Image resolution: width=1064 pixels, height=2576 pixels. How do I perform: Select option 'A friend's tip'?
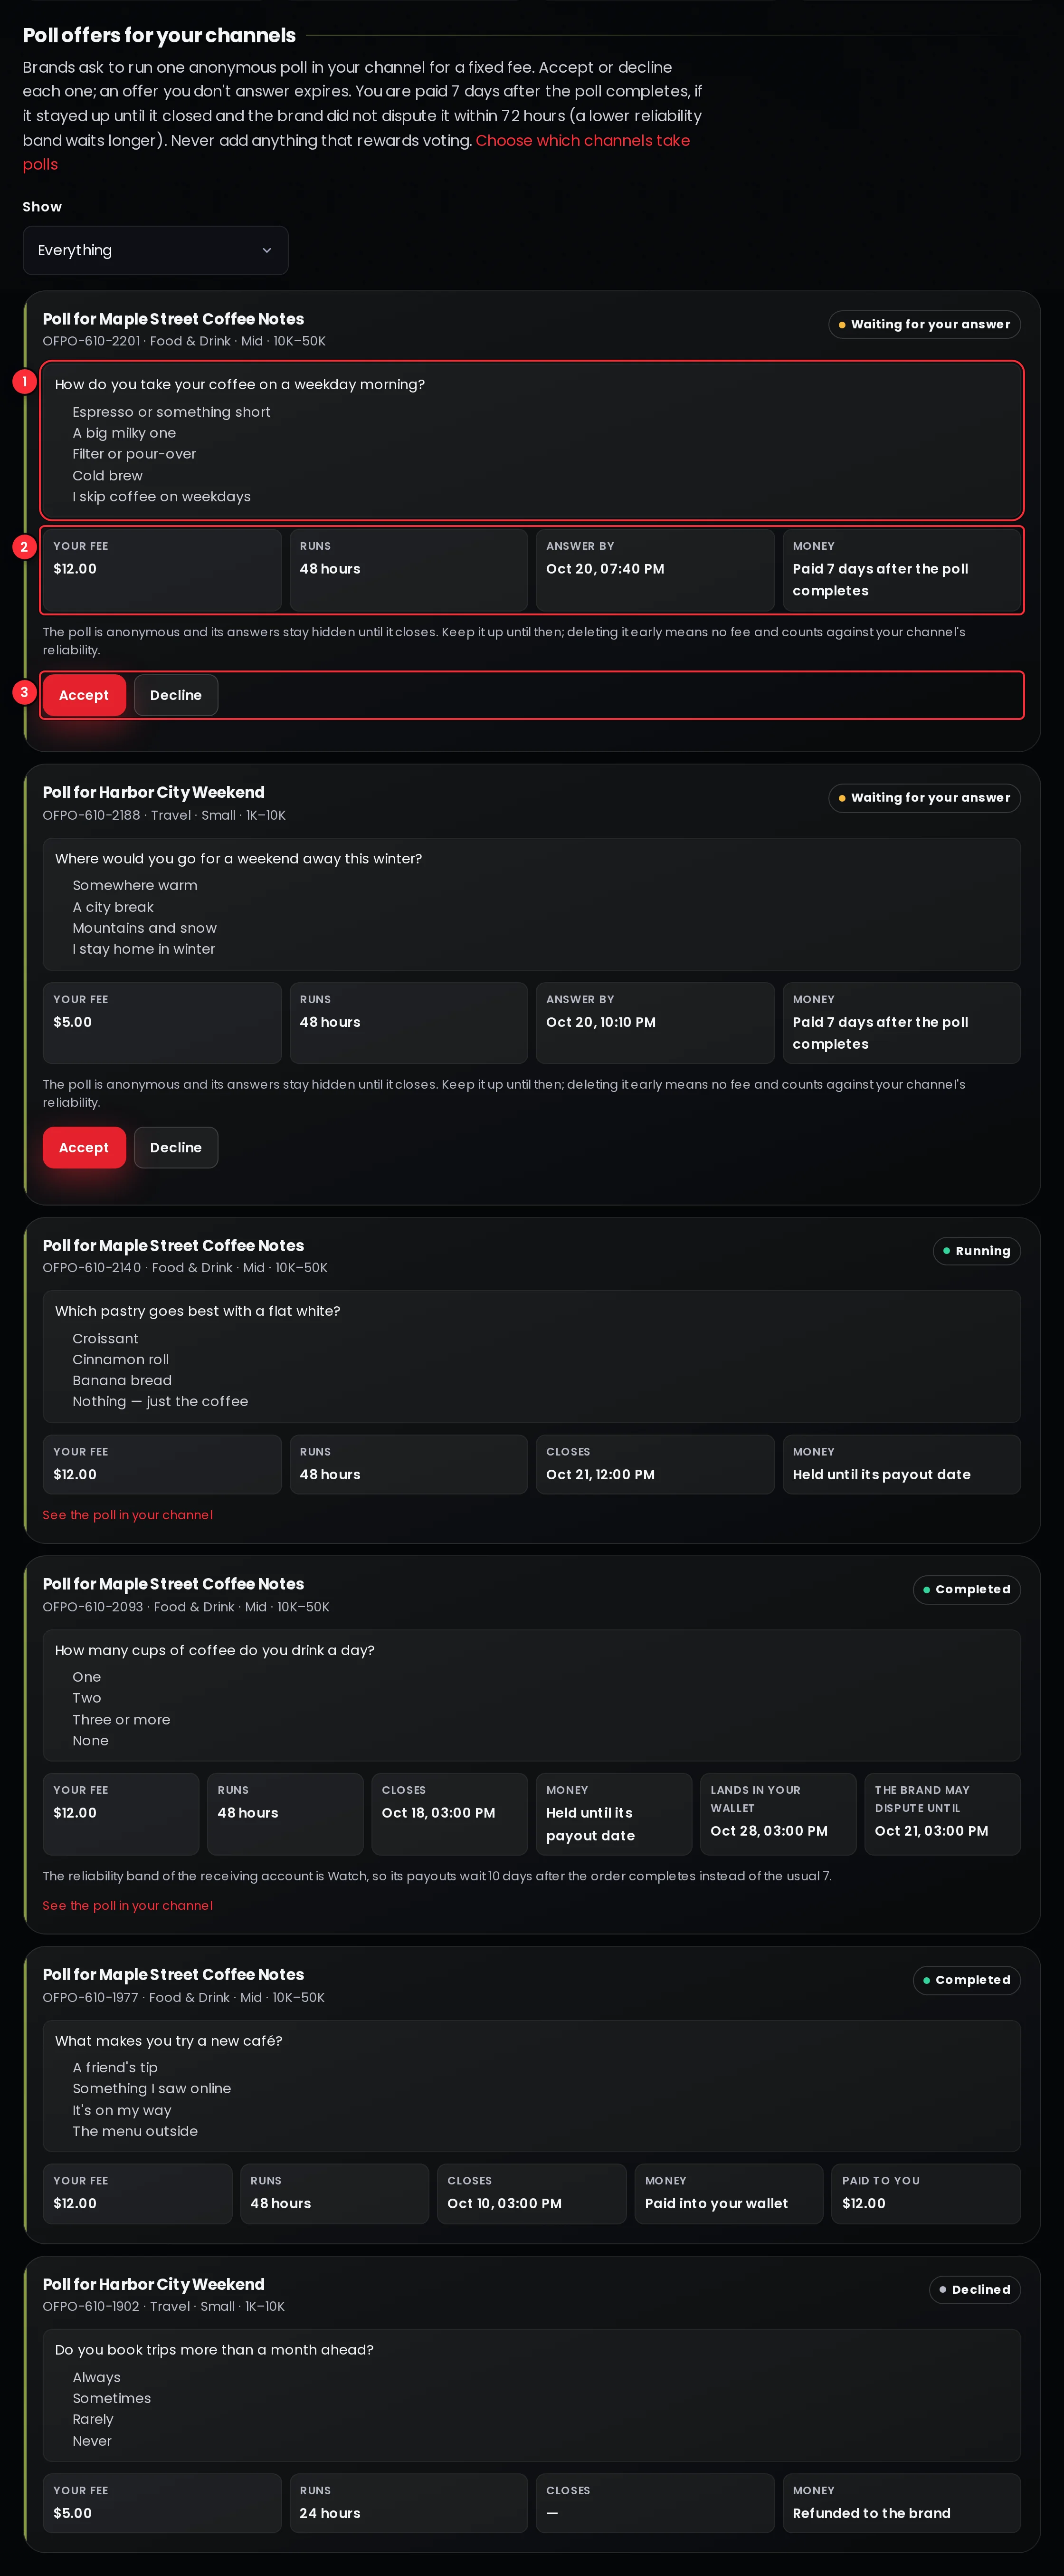click(115, 2067)
